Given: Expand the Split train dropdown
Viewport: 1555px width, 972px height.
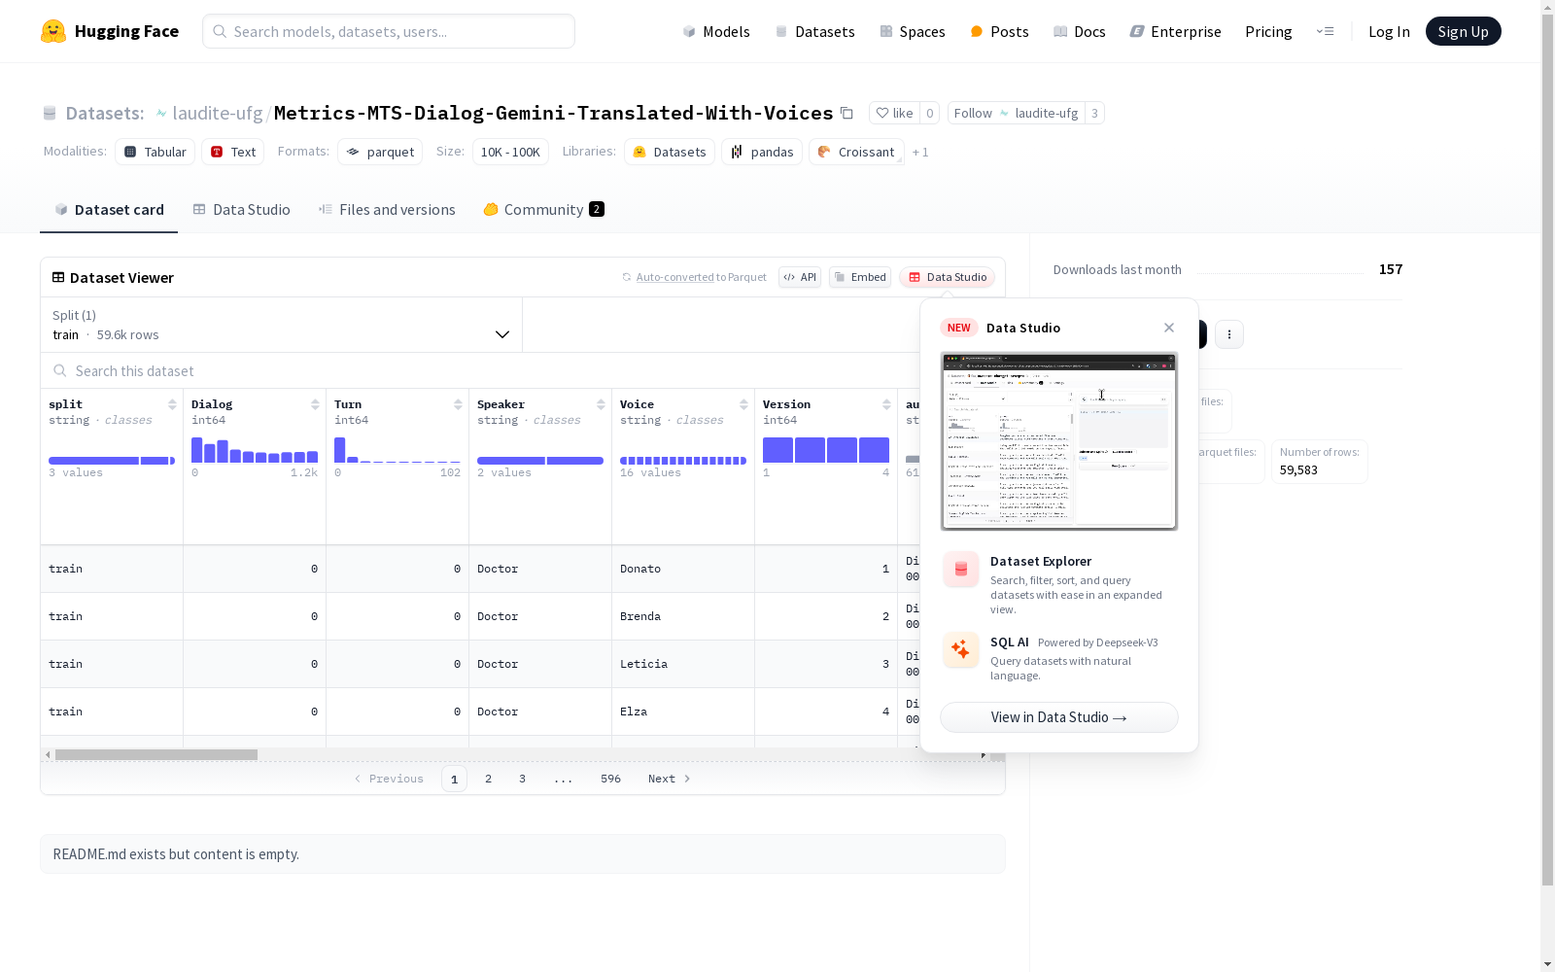Looking at the screenshot, I should coord(282,325).
